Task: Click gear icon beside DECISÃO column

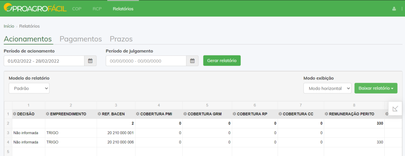Action: click(15, 114)
